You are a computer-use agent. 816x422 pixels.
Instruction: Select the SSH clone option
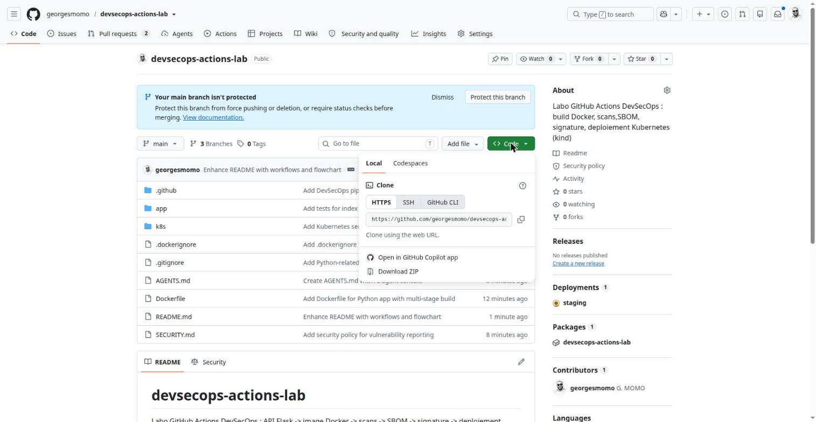[408, 202]
